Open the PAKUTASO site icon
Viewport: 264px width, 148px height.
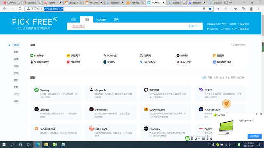pyautogui.click(x=91, y=129)
